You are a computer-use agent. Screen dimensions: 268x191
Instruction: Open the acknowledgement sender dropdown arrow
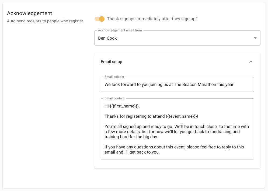255,38
